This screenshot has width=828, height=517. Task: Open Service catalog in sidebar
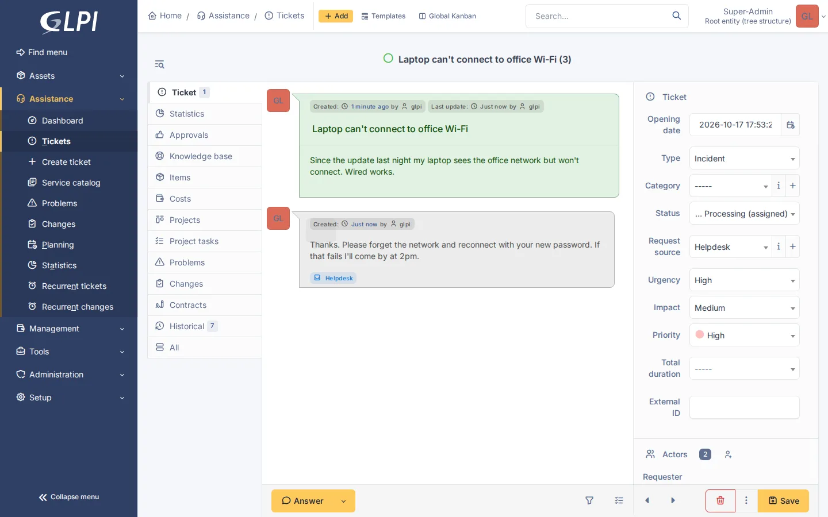point(69,183)
